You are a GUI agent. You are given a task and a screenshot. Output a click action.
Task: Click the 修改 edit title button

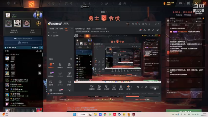(88, 29)
